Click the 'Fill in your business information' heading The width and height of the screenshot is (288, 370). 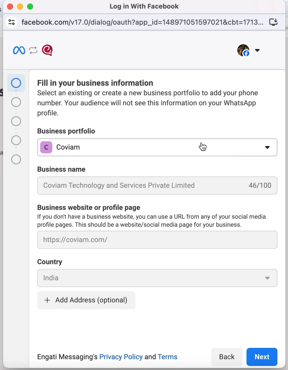[95, 83]
